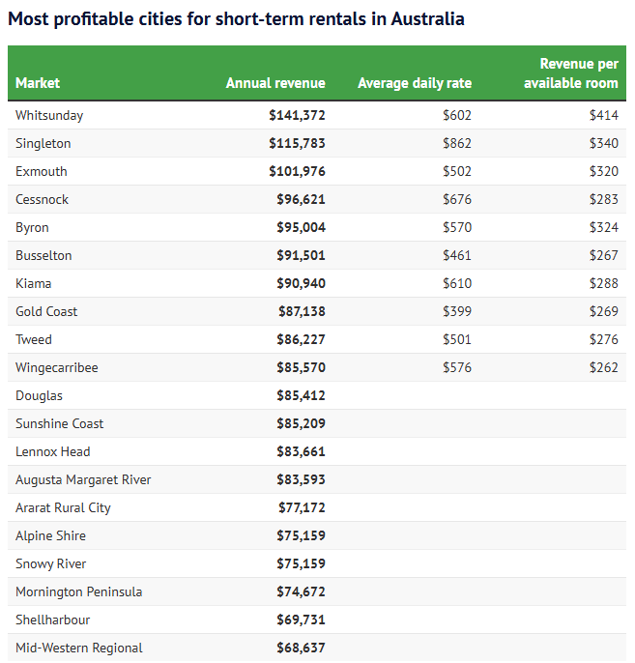Click the table title heading text
This screenshot has width=635, height=663.
click(x=236, y=18)
